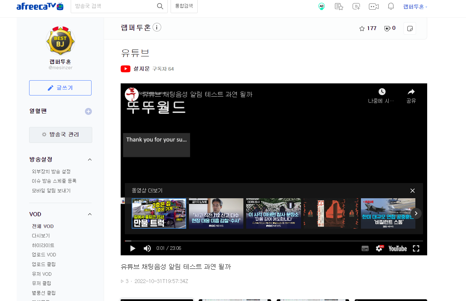Click the YouTube logo in the player
Image resolution: width=466 pixels, height=301 pixels.
pos(398,248)
